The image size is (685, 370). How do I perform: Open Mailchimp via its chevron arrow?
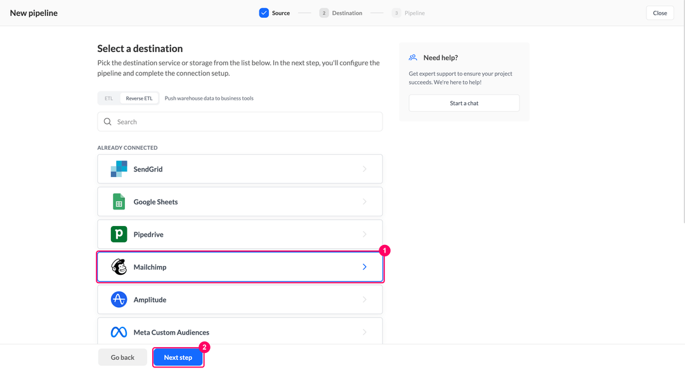click(x=364, y=267)
